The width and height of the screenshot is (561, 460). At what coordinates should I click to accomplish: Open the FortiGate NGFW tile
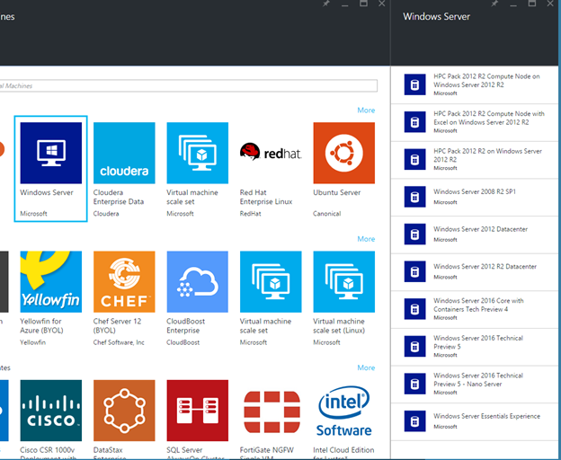click(x=271, y=410)
